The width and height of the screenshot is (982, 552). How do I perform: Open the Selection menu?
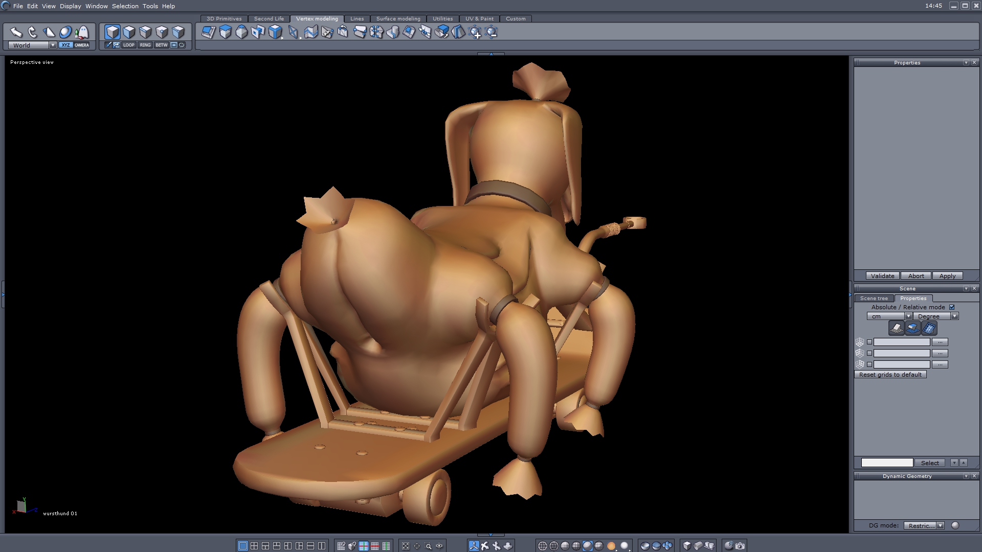(125, 6)
